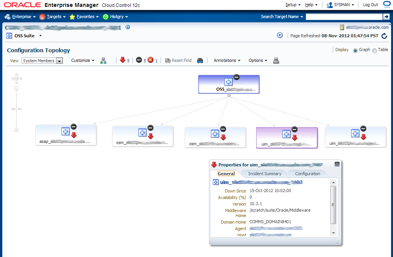Open the View System Members combo box
The image size is (393, 257).
(42, 61)
